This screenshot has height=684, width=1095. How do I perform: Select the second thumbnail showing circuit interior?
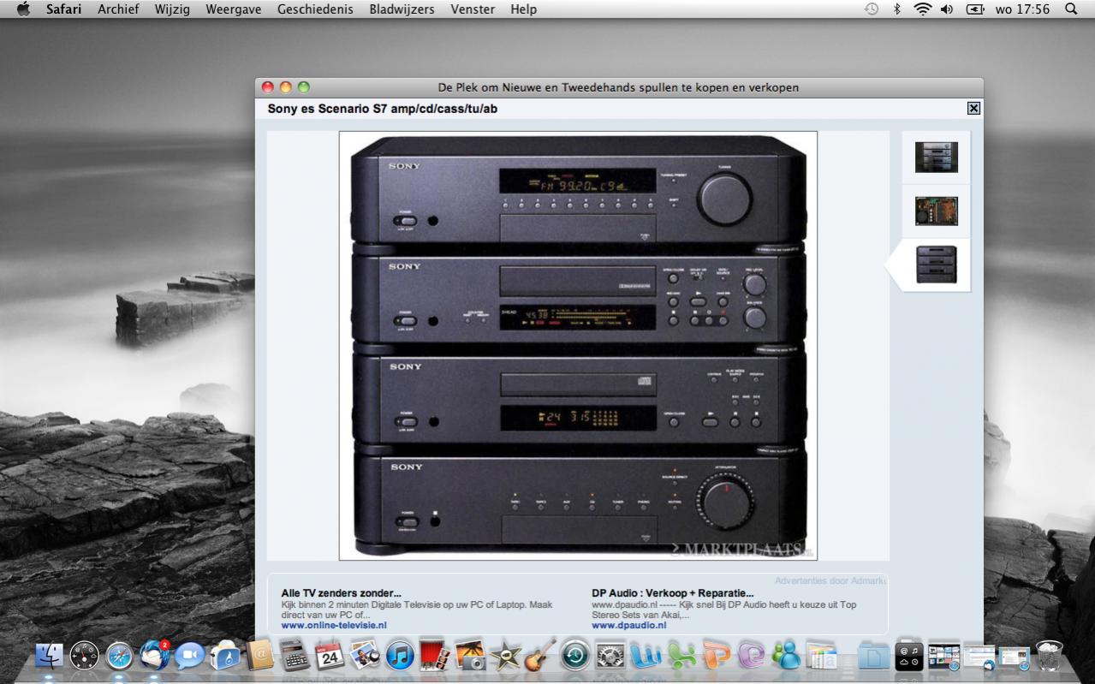tap(936, 211)
